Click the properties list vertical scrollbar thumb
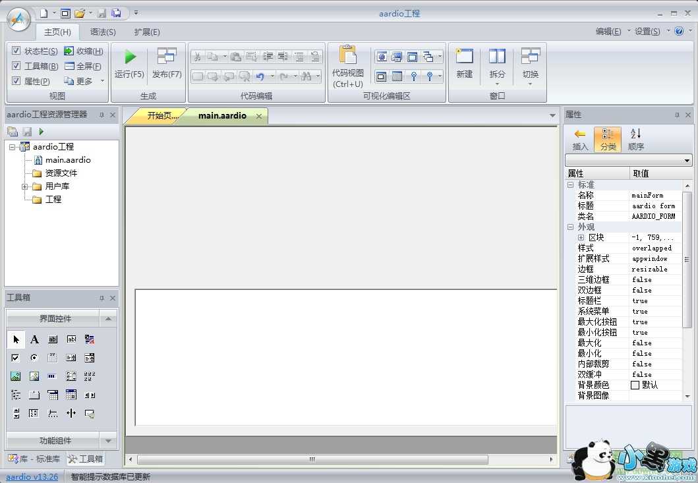Screen dimensions: 698x483 click(687, 260)
